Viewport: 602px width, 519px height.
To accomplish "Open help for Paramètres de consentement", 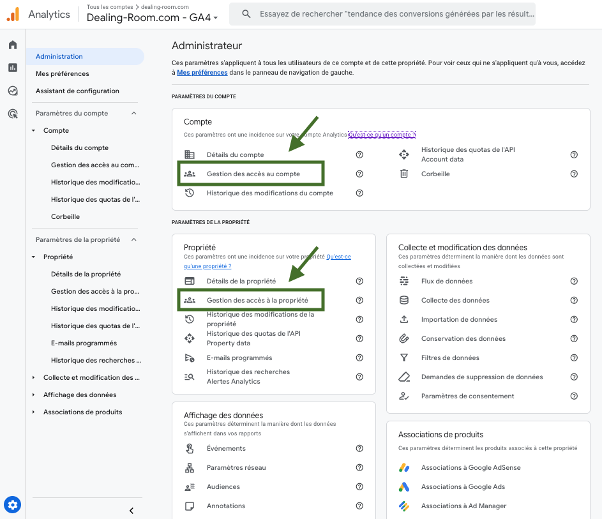I will 574,396.
